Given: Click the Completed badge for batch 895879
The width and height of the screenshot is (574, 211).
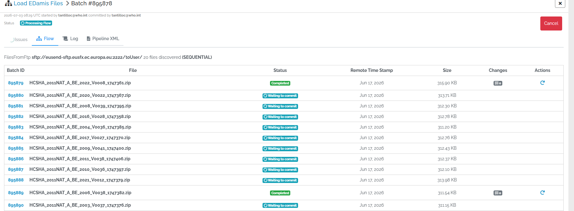Looking at the screenshot, I should 280,83.
